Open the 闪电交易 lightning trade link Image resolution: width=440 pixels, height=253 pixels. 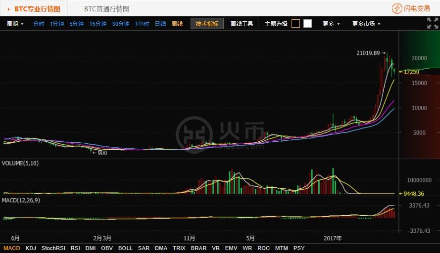pos(411,8)
